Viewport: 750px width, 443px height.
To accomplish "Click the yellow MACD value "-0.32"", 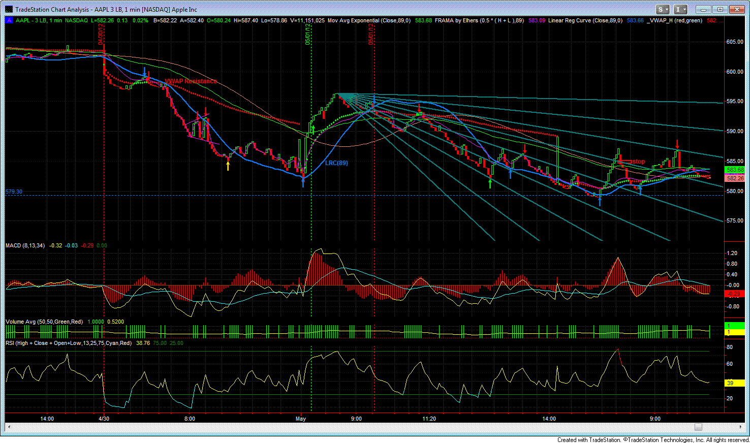I will pos(56,246).
